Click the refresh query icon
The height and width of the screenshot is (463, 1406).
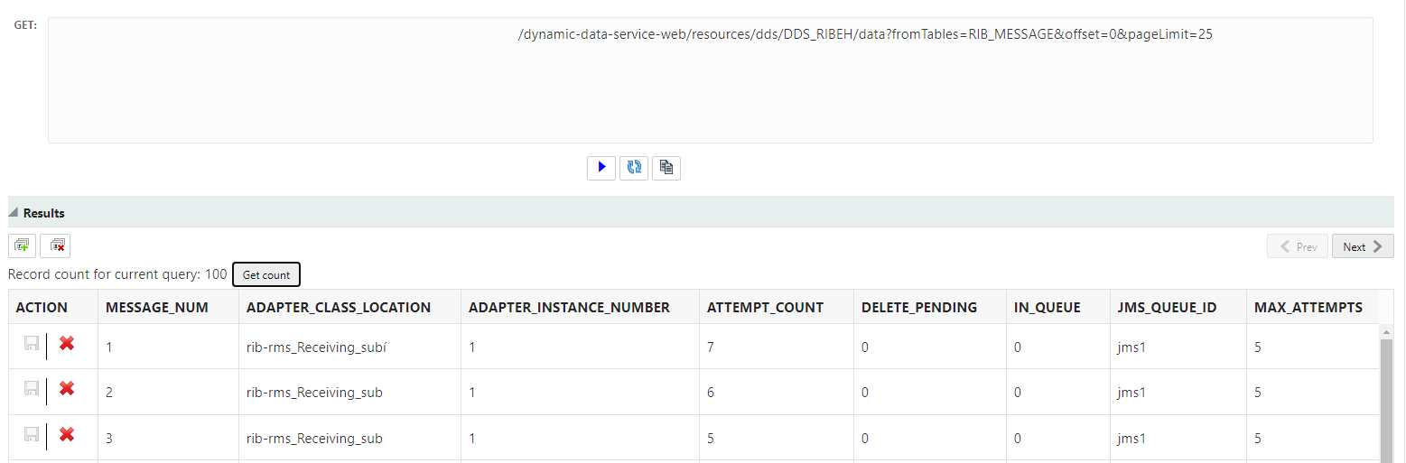pyautogui.click(x=634, y=168)
